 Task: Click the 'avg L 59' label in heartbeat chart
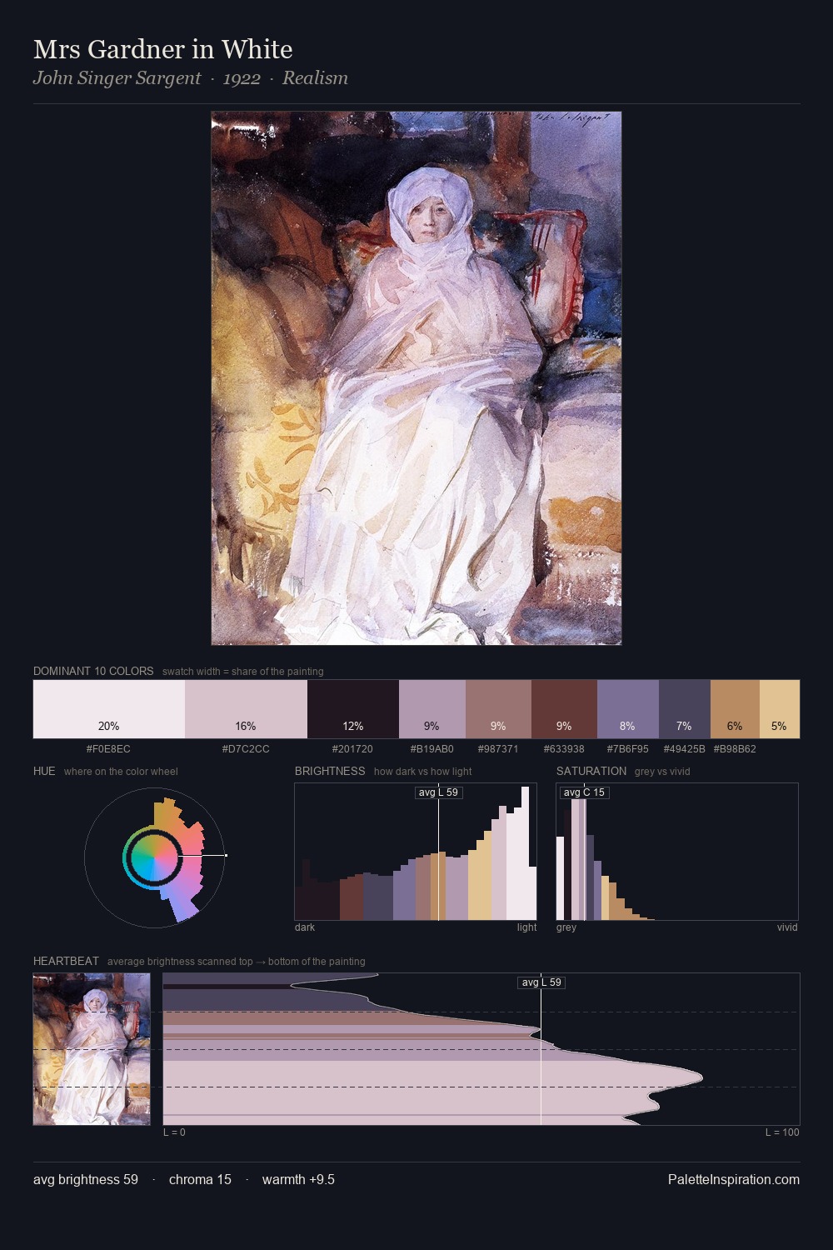[x=541, y=982]
